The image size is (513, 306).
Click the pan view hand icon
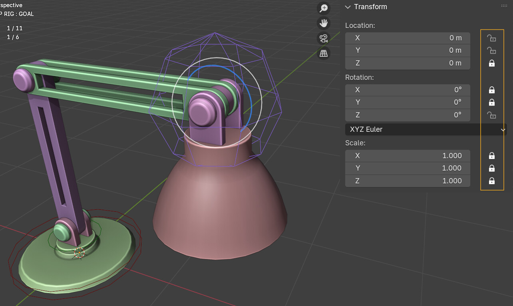[324, 23]
